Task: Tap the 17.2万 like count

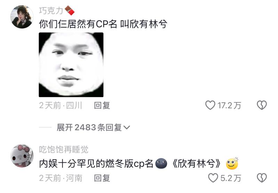Action: point(229,105)
